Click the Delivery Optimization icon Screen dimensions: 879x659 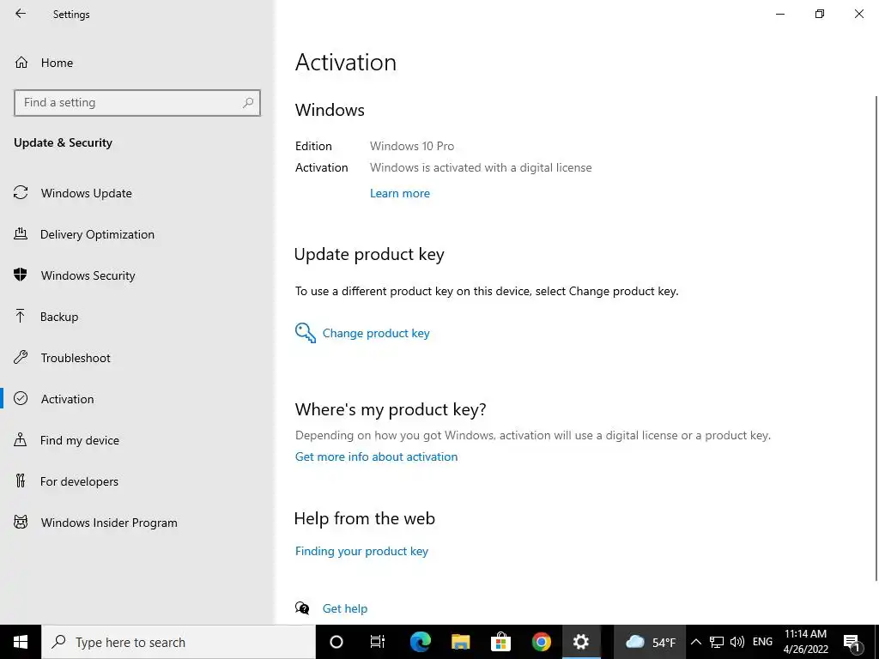21,233
